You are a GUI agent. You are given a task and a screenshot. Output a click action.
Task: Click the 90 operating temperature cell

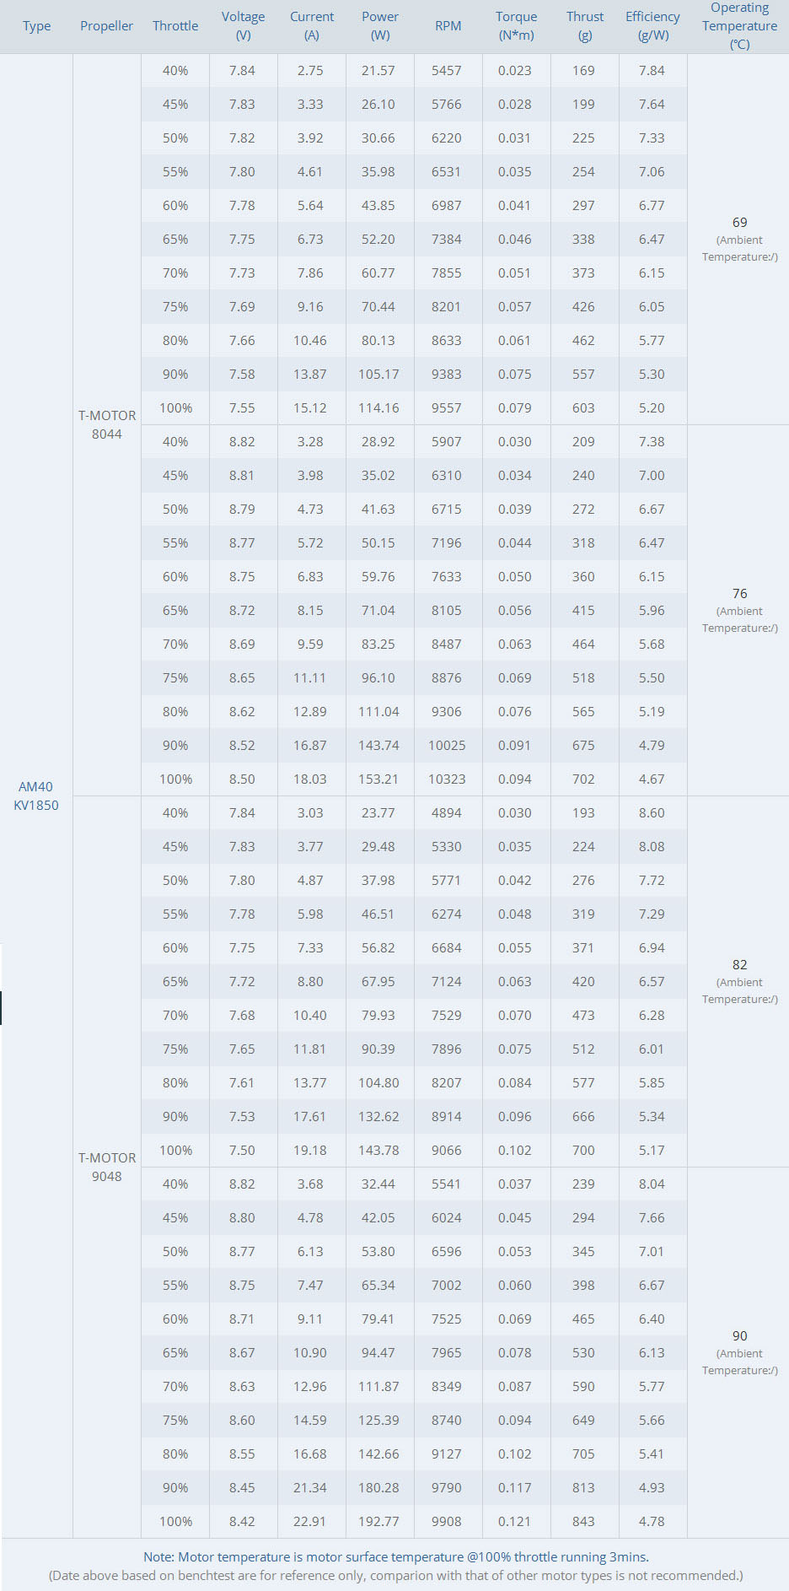coord(739,1336)
